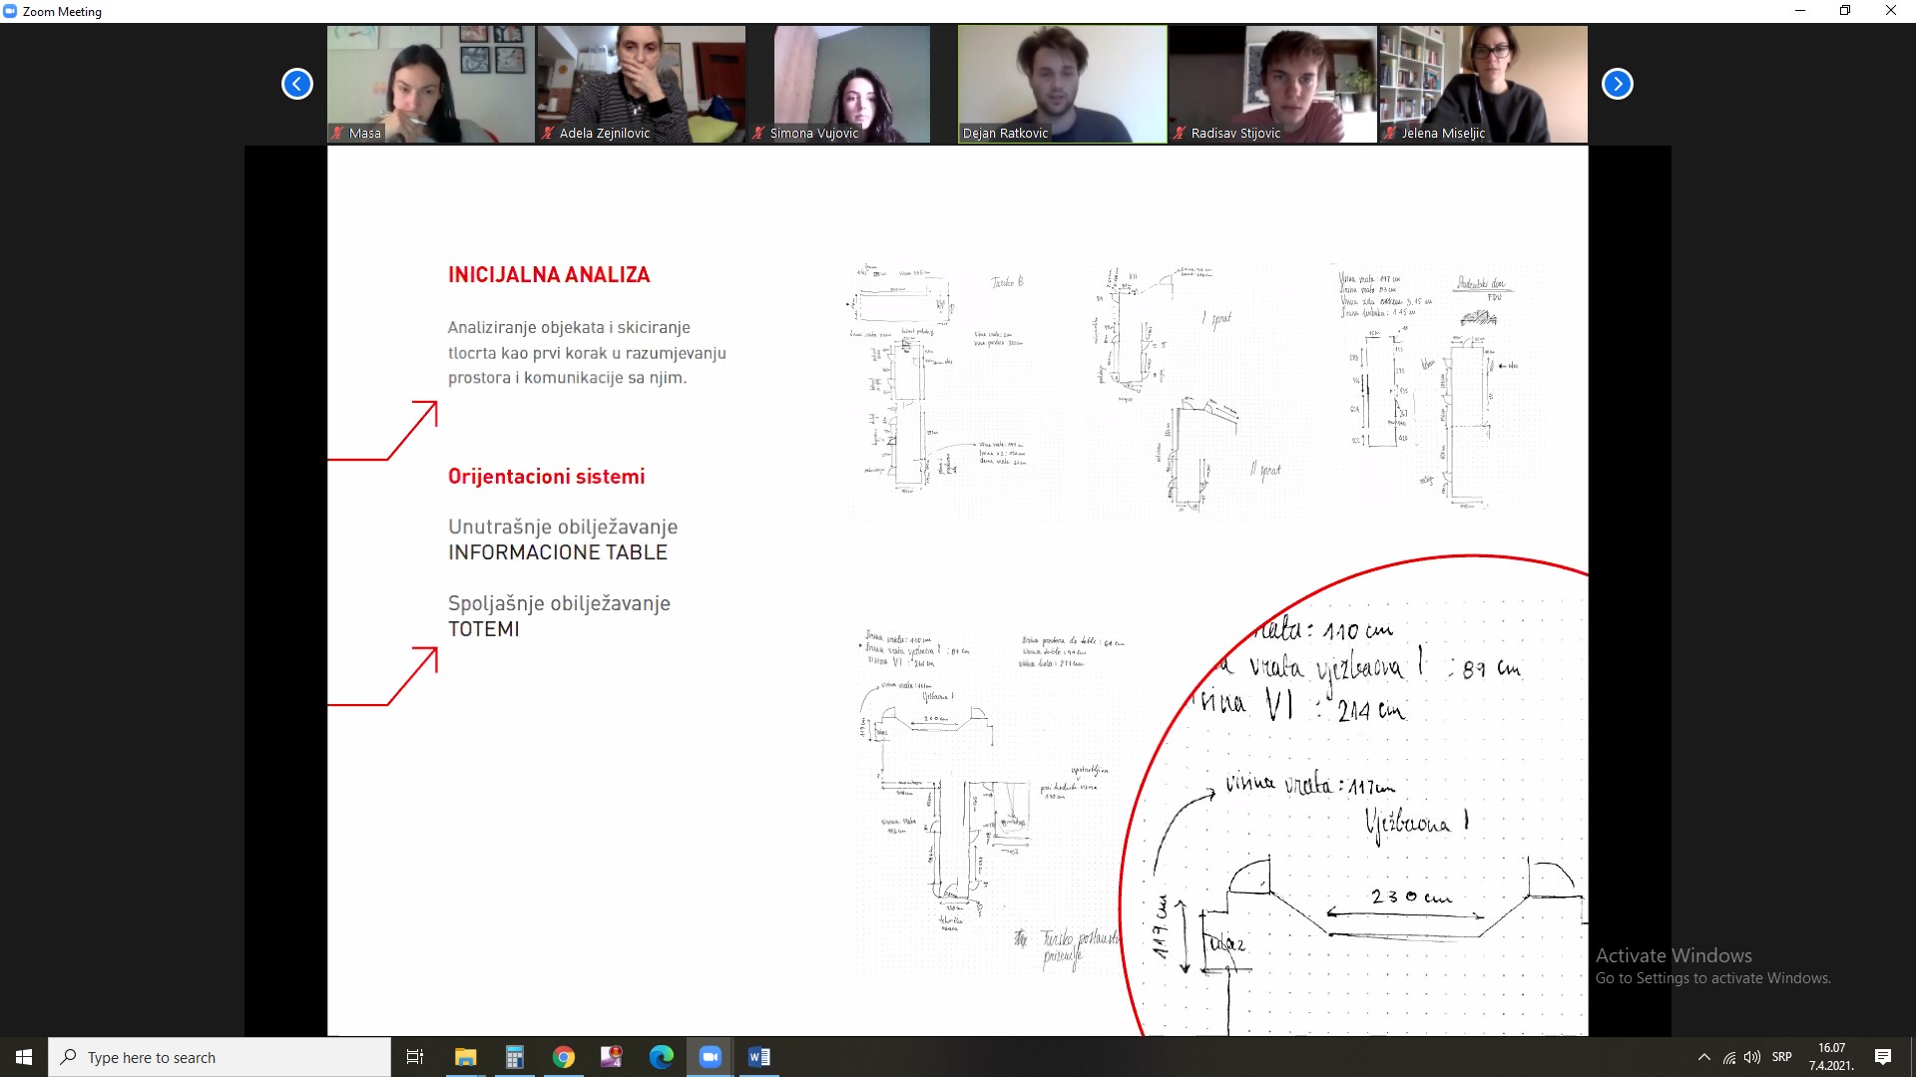Show hidden system tray icons
1916x1077 pixels.
pos(1704,1057)
